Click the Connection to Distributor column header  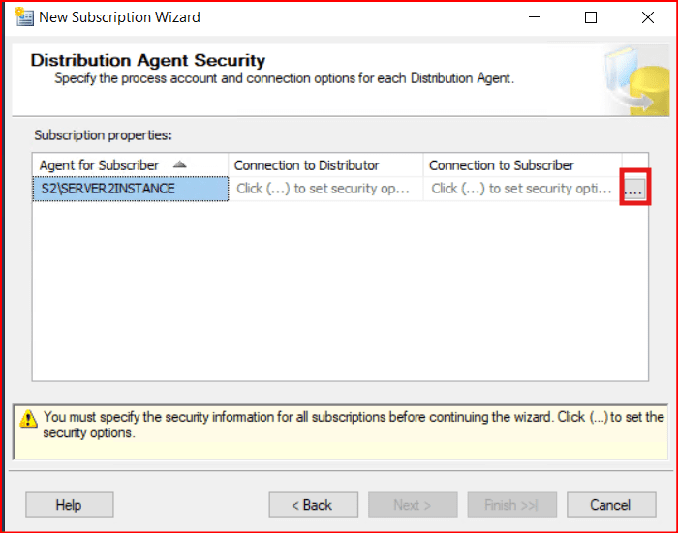click(x=307, y=165)
